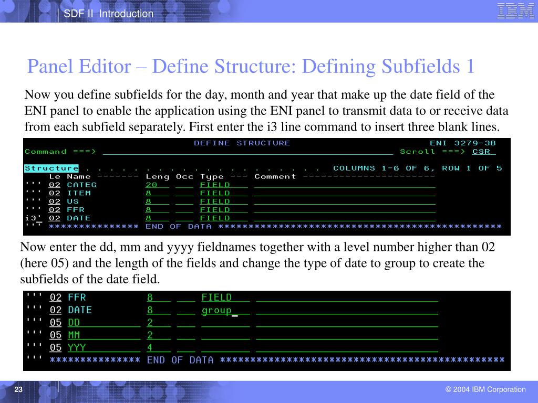Viewport: 538px width, 403px height.
Task: Click the COLUMNS 1-6 OF 6 indicator
Action: point(384,168)
